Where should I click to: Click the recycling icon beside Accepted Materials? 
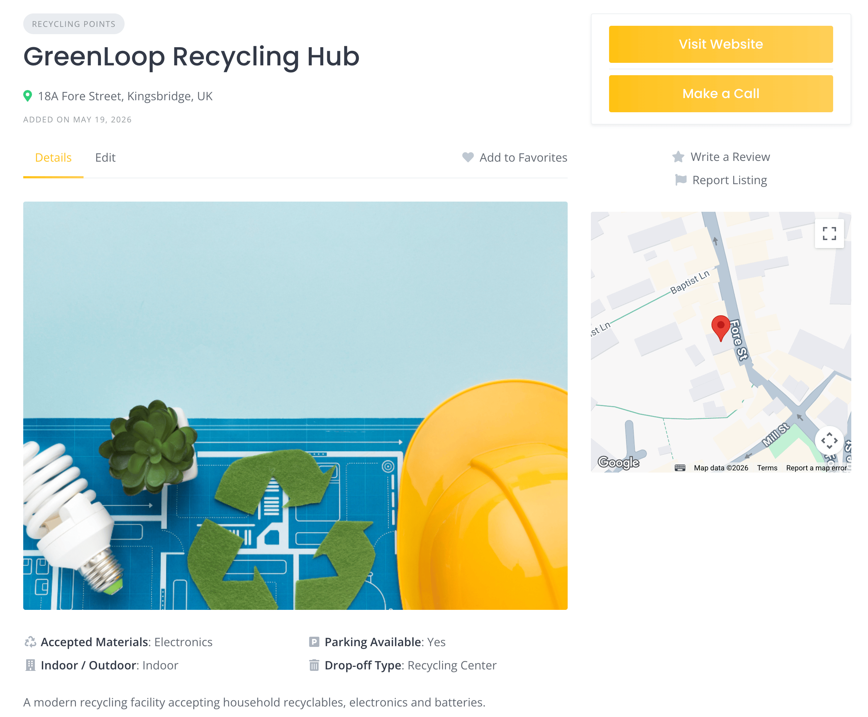point(30,641)
